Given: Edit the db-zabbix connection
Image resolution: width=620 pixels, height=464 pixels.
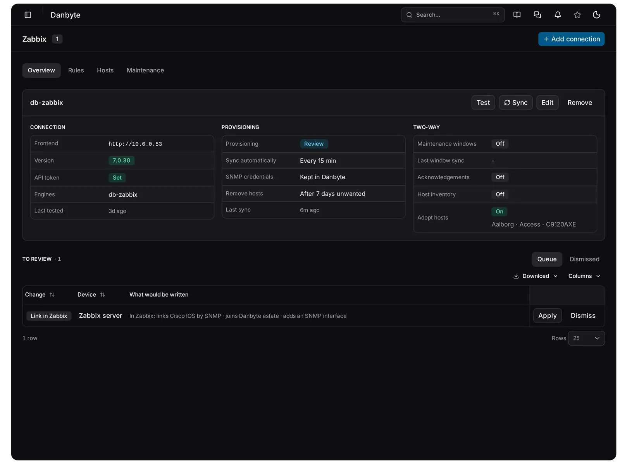Looking at the screenshot, I should click(x=548, y=103).
